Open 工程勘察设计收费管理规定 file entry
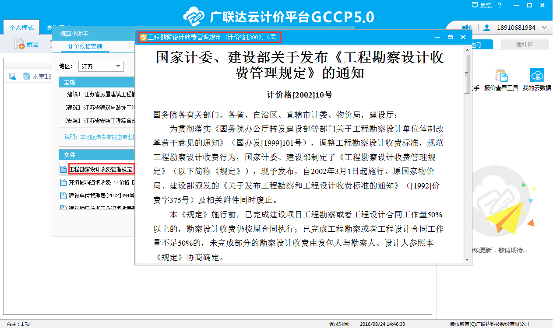This screenshot has height=328, width=553. point(101,169)
